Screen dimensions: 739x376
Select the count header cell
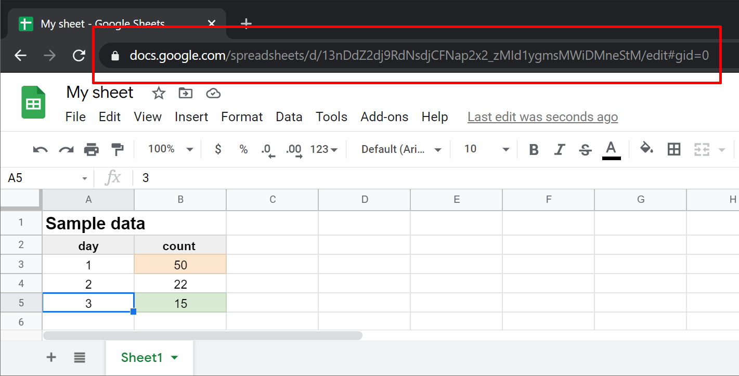pos(180,245)
